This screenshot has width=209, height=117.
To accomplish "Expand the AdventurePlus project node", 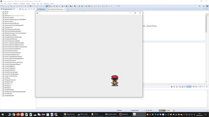I will tap(1, 21).
